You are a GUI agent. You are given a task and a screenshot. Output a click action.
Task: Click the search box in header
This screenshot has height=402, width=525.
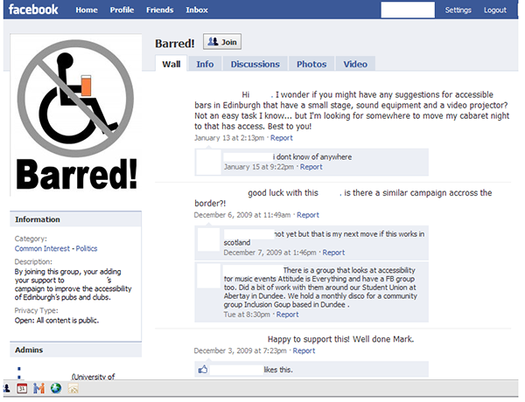click(x=408, y=10)
